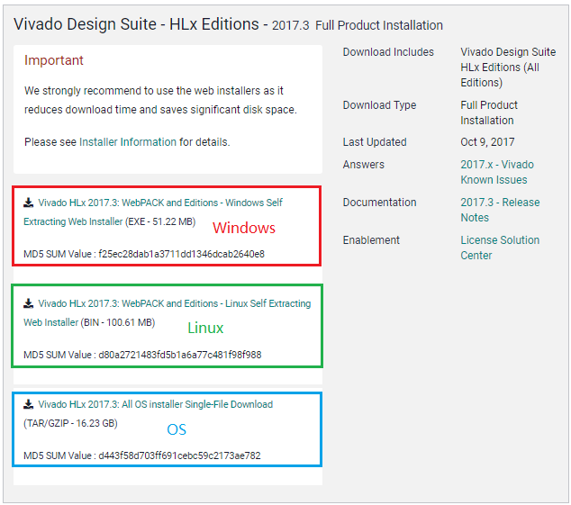Screen dimensions: 571x505
Task: Click the (BIN - 100.61 MB) file size text
Action: click(118, 322)
